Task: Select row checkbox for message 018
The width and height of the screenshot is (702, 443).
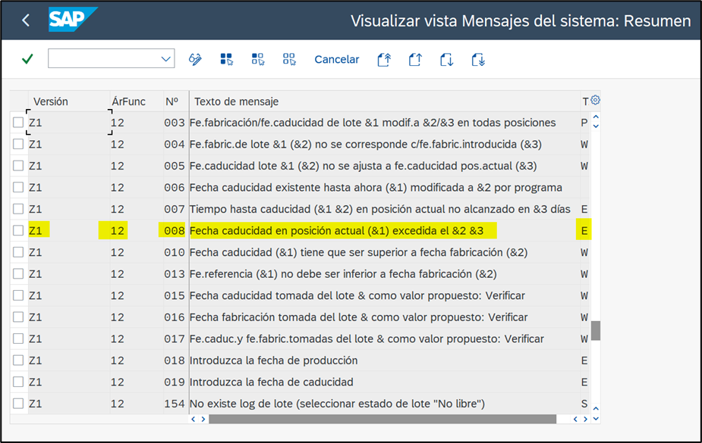Action: (18, 360)
